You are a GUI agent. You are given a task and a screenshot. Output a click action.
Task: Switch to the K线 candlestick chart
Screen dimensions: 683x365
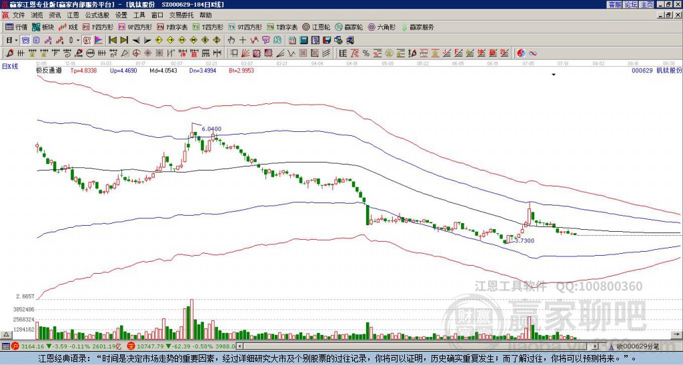(68, 27)
